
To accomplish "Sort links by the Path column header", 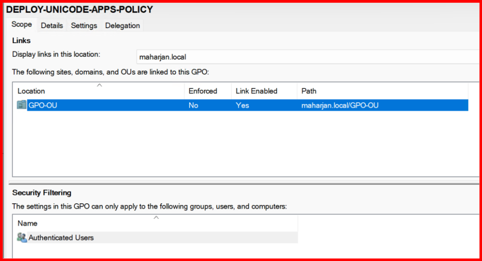I will point(309,91).
